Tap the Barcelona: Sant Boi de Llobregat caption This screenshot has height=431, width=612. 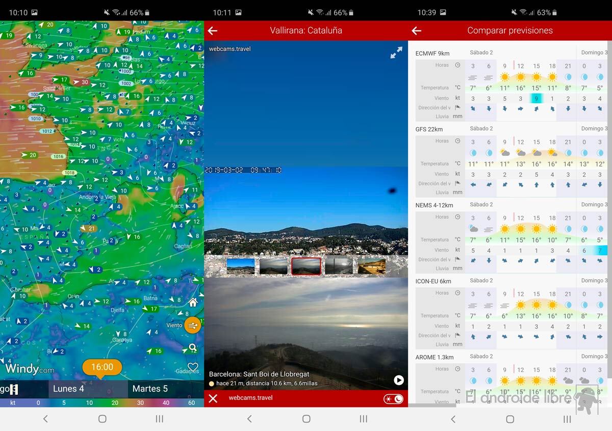coord(259,374)
